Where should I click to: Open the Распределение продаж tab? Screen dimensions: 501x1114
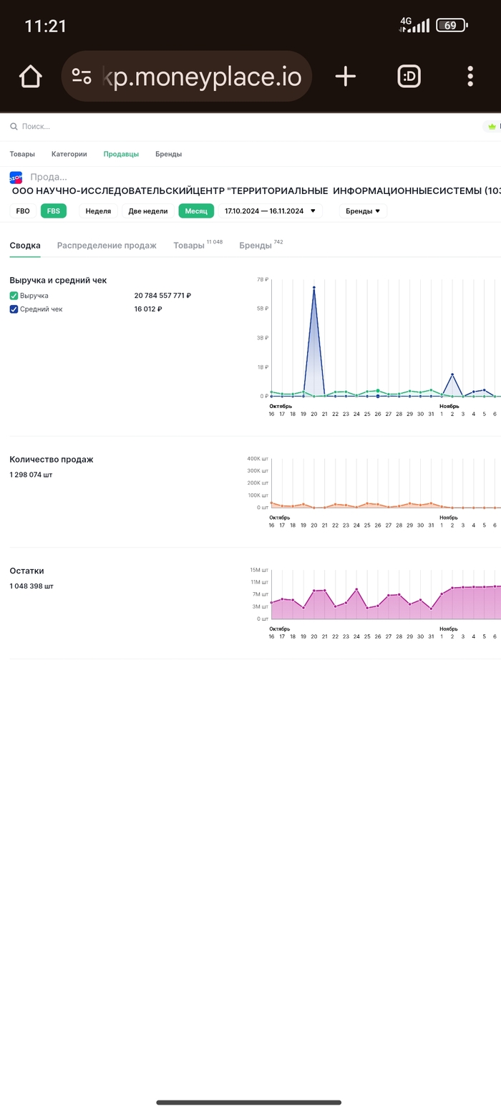click(107, 246)
